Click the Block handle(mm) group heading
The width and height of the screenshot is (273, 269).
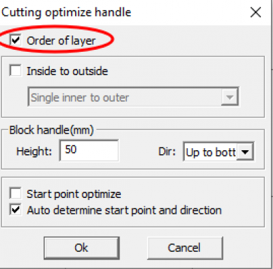51,130
